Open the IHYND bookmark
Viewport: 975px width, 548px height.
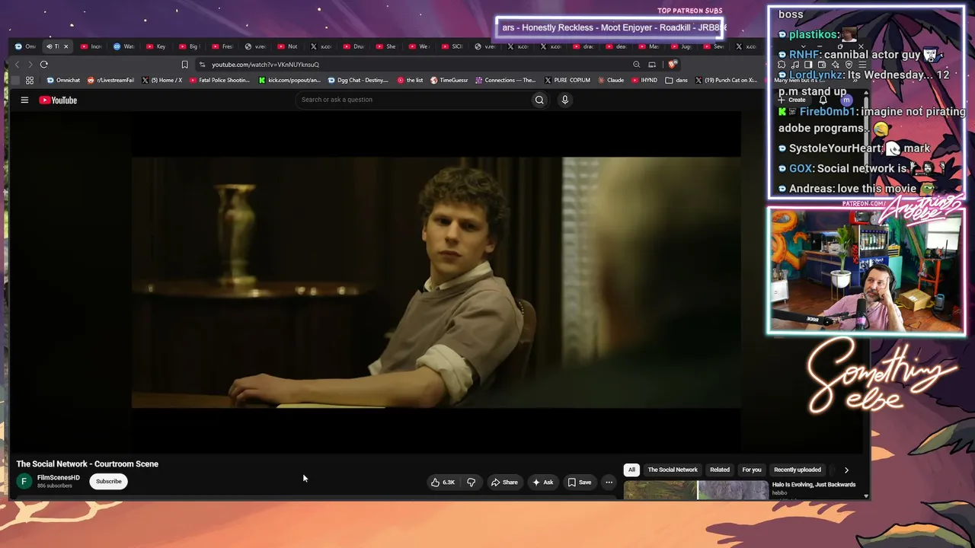644,80
